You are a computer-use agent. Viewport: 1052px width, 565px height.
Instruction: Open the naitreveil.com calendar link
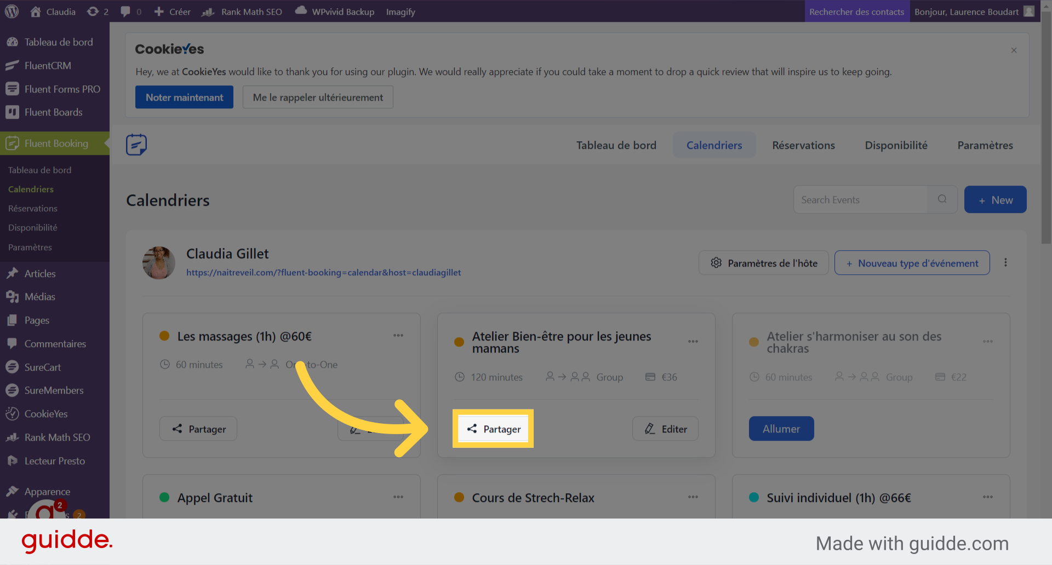323,273
